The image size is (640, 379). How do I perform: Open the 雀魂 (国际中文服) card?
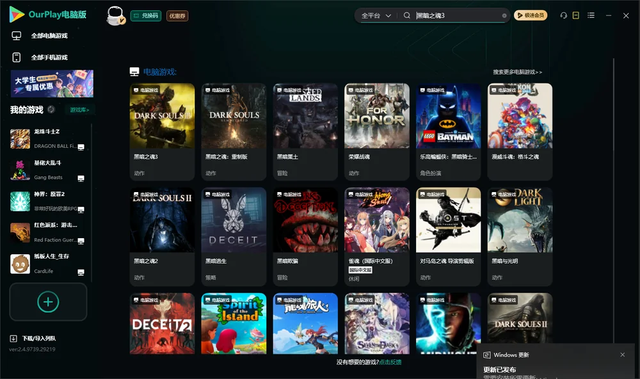(x=377, y=236)
